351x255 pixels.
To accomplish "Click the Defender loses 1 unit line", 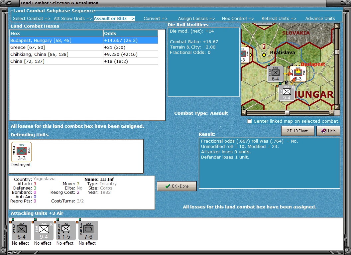I will [225, 157].
